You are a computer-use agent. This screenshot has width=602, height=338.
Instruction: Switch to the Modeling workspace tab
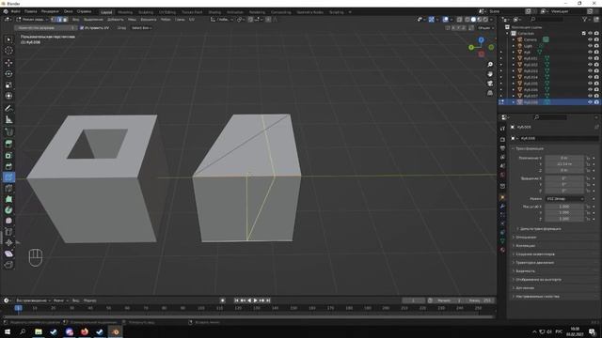tap(125, 12)
